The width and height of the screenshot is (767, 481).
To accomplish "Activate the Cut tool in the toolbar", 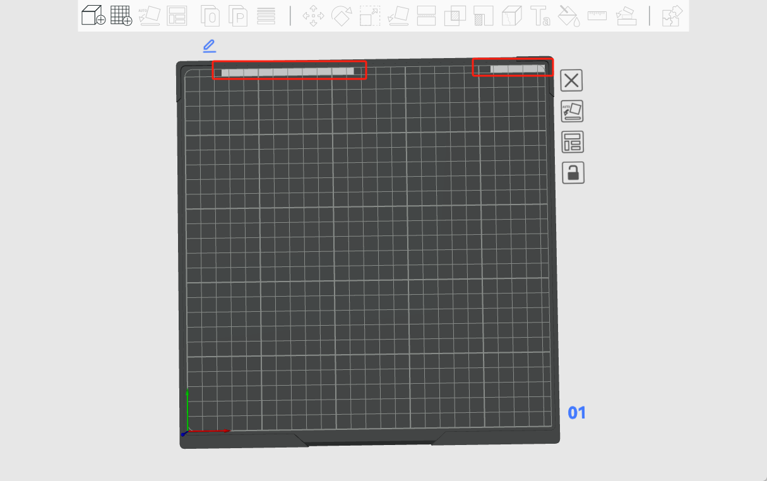I will point(427,16).
